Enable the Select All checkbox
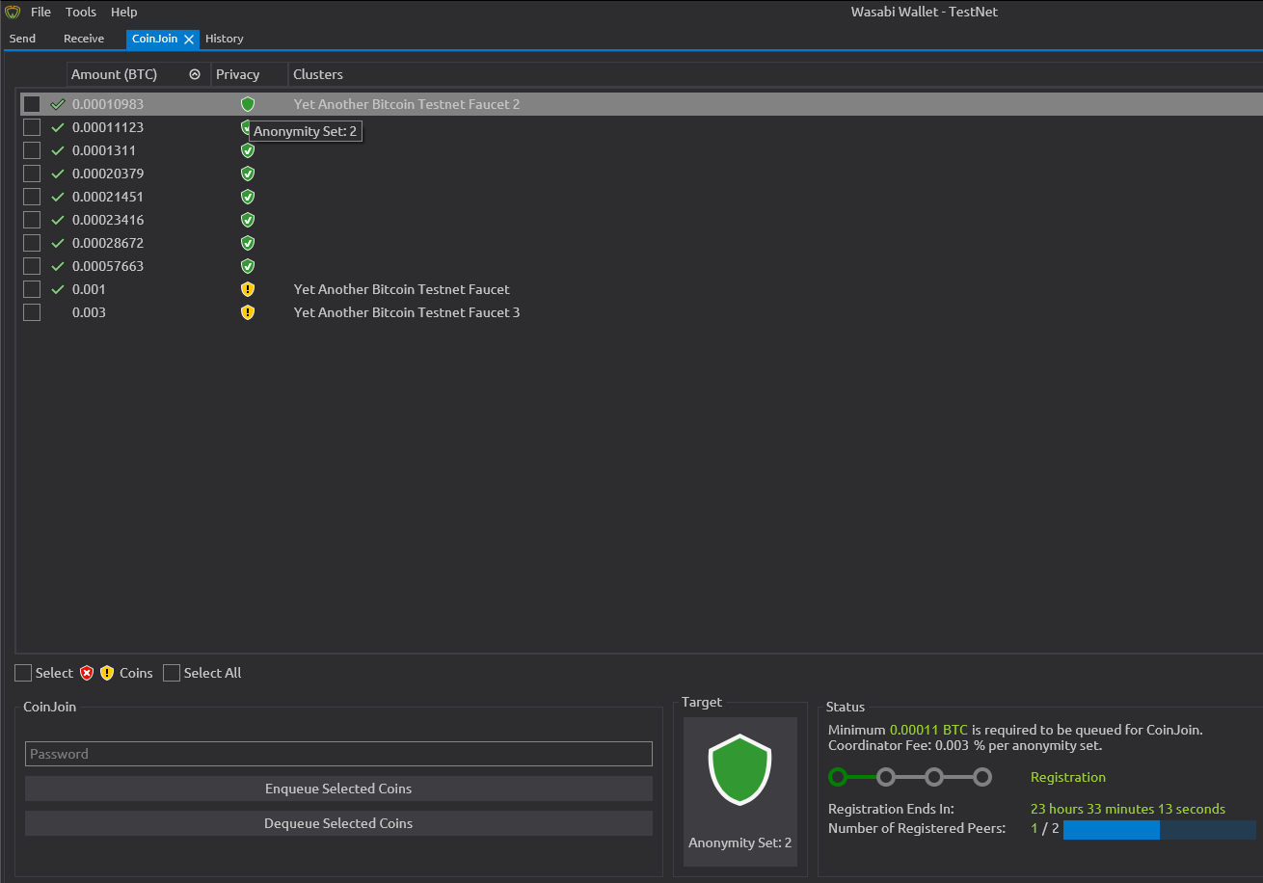1263x883 pixels. (x=172, y=673)
